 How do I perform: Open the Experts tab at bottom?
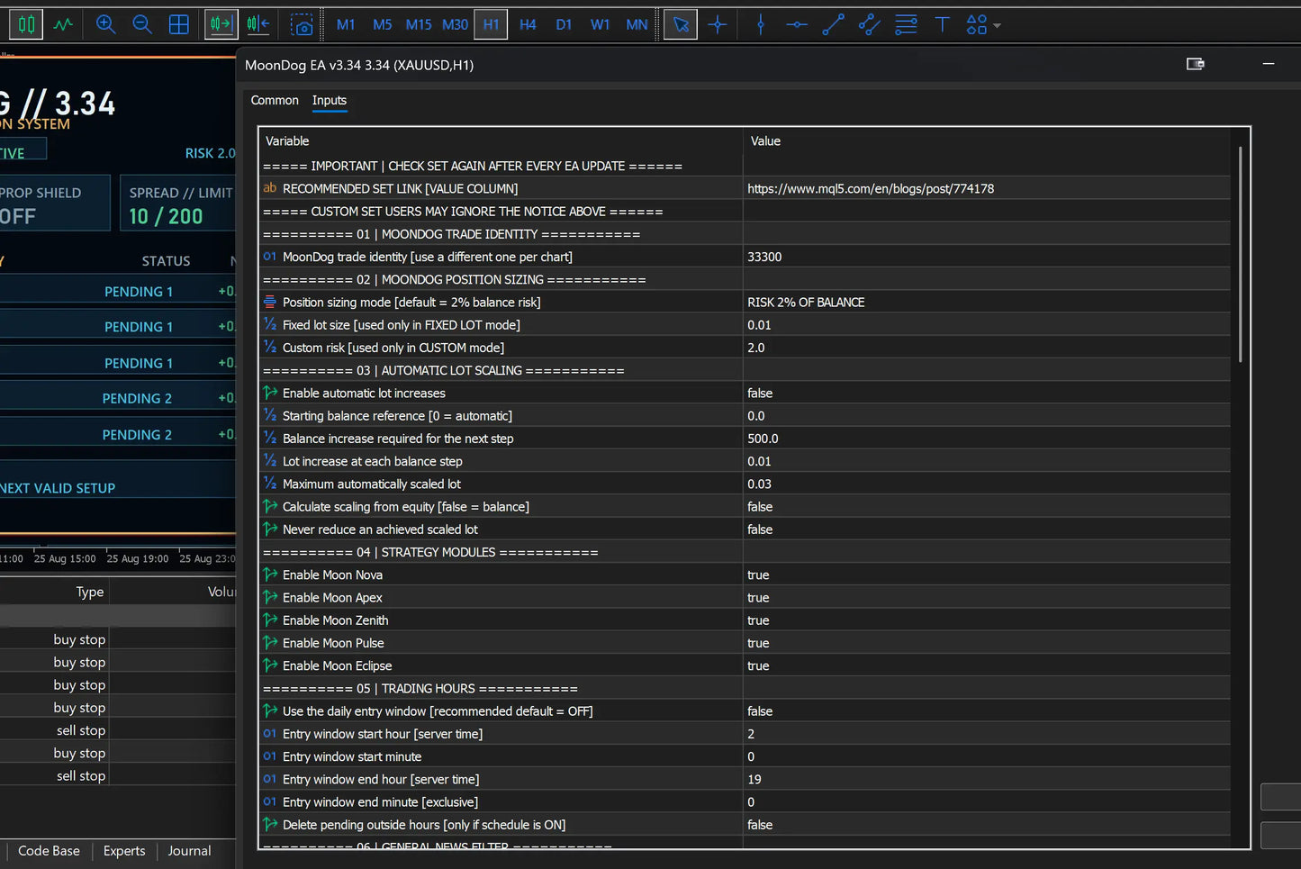124,851
